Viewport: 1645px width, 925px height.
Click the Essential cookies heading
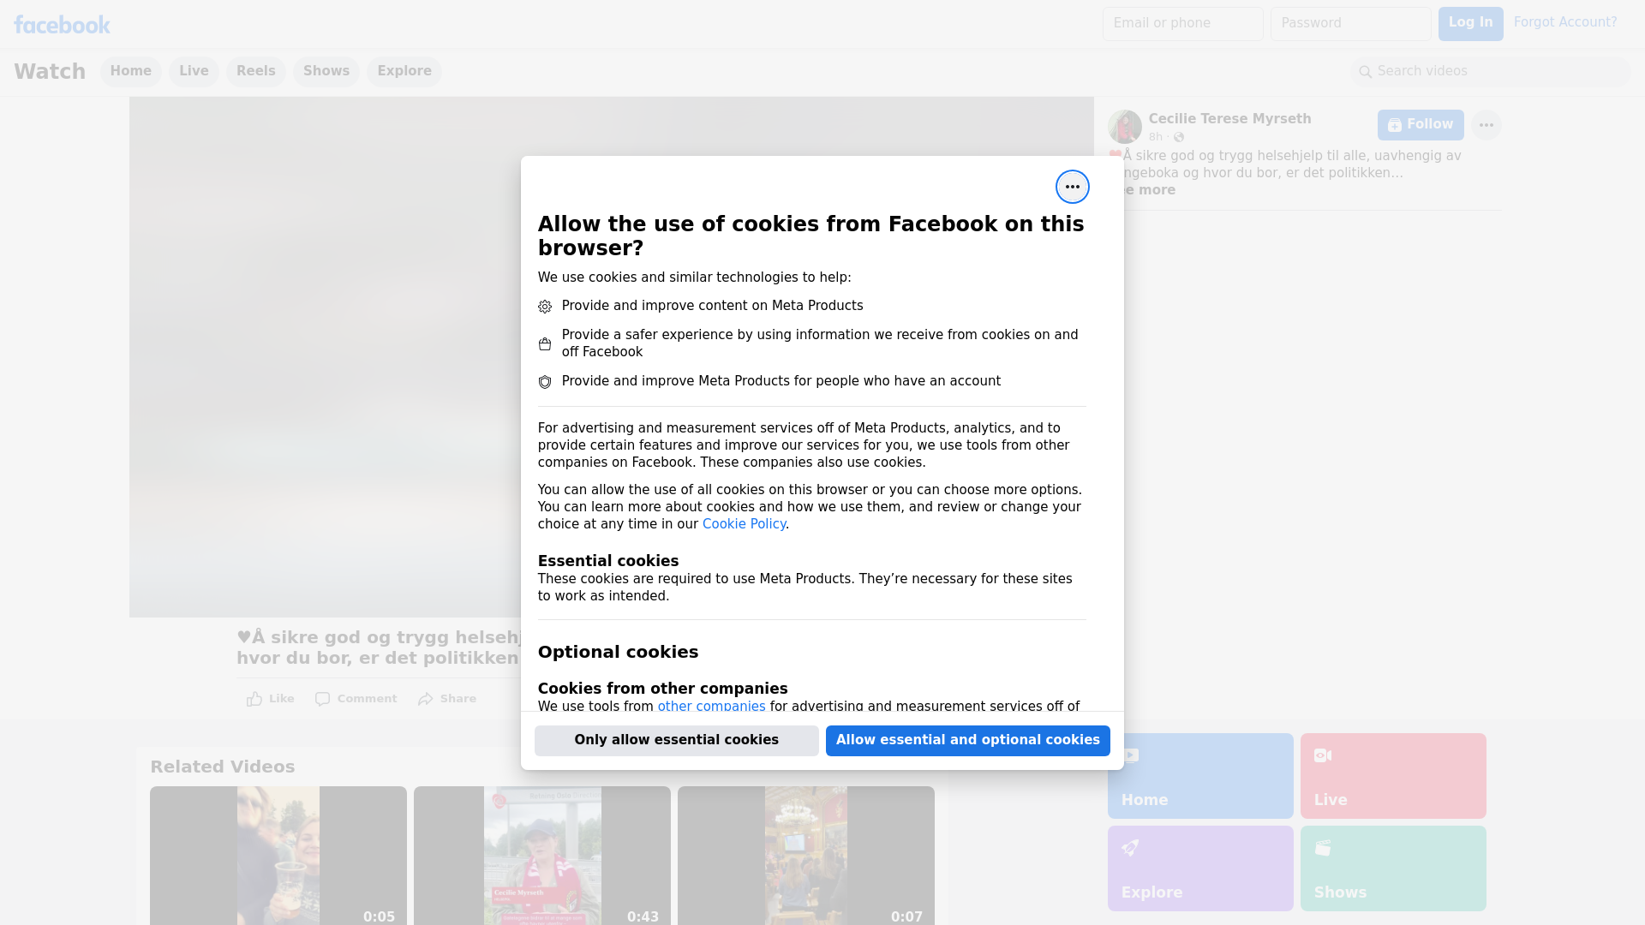point(608,561)
